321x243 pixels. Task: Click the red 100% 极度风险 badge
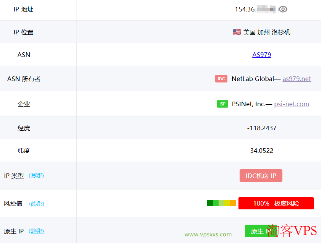[x=276, y=203]
